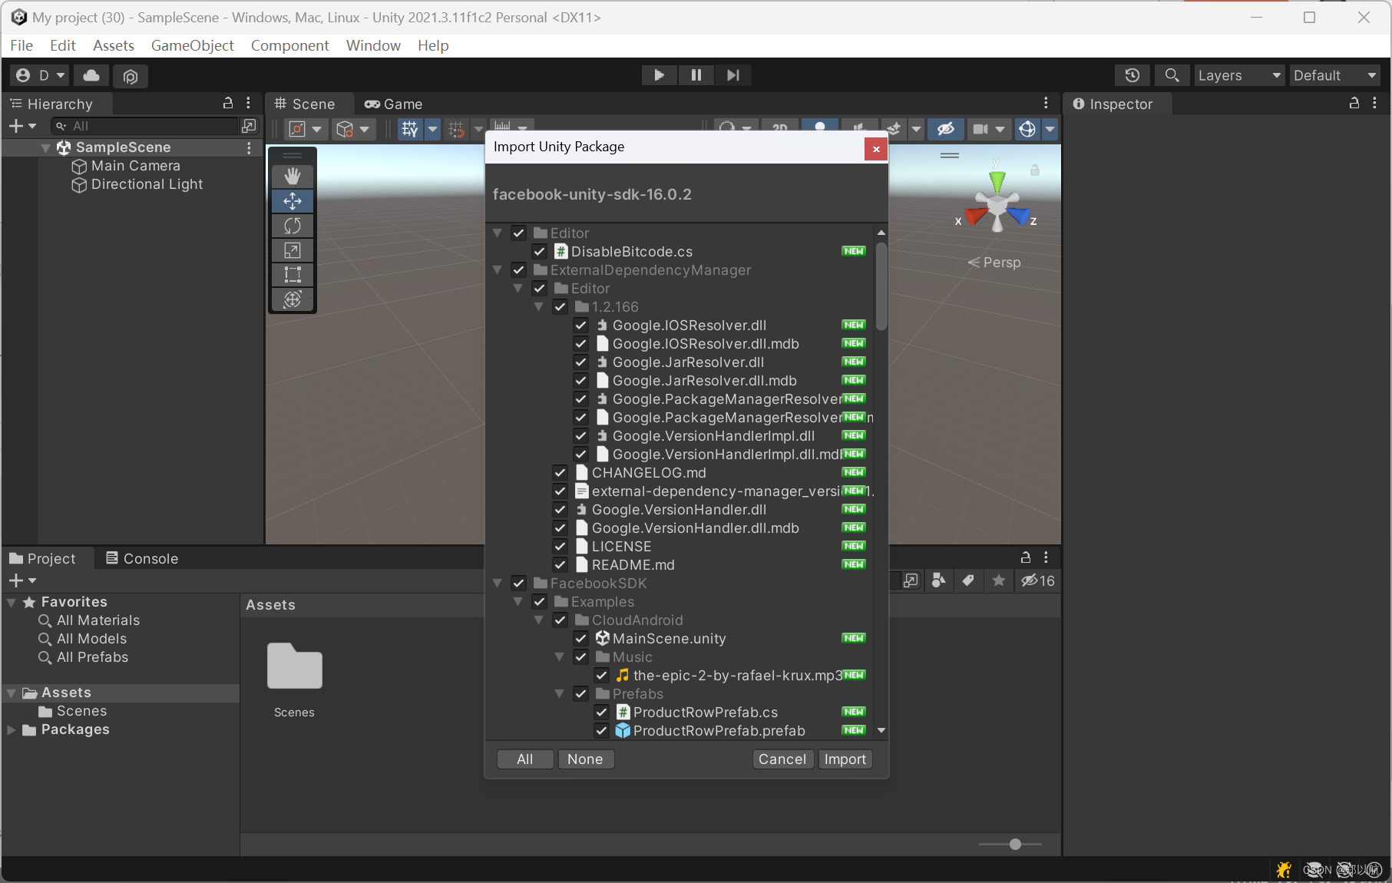Click Cancel in Import Unity Package
This screenshot has width=1392, height=883.
(x=782, y=759)
